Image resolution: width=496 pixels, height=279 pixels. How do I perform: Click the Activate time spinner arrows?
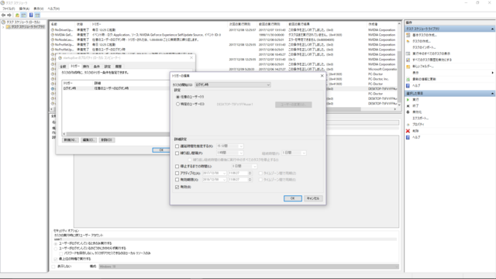[250, 174]
